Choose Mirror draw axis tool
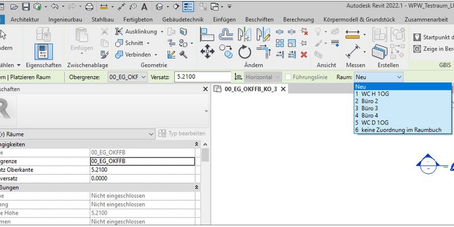The image size is (454, 227). click(x=263, y=35)
